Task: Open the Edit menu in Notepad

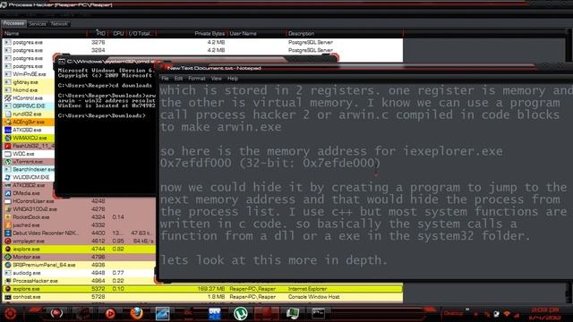Action: 178,79
